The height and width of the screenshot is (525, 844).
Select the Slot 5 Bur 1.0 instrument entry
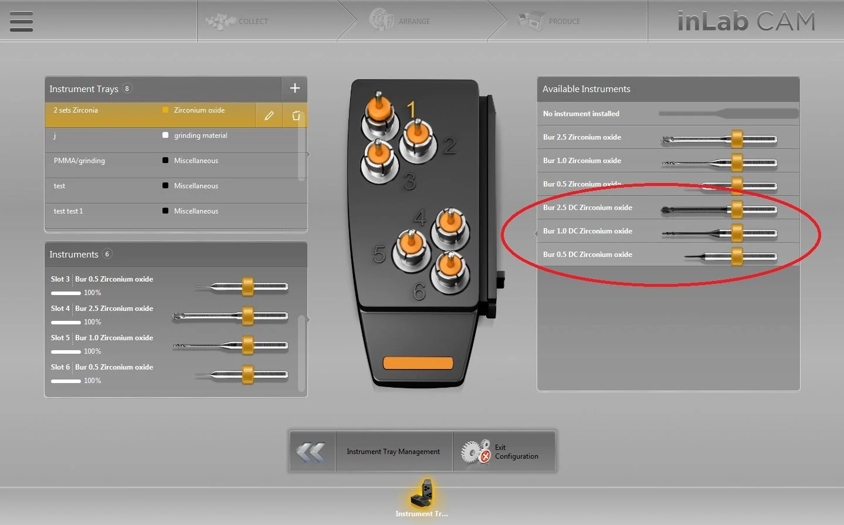pyautogui.click(x=171, y=344)
